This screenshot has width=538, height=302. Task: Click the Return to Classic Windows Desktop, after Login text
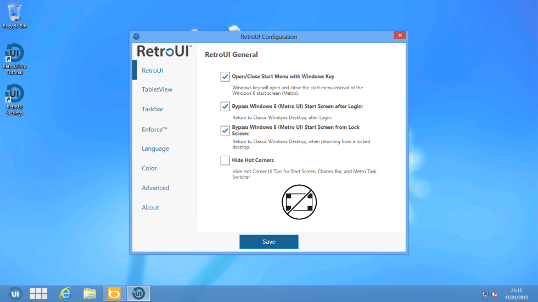pos(282,117)
